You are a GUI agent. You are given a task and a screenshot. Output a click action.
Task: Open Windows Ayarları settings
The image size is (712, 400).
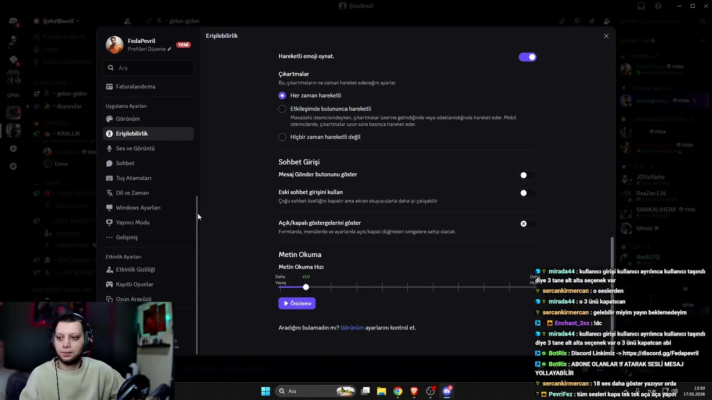[148, 208]
